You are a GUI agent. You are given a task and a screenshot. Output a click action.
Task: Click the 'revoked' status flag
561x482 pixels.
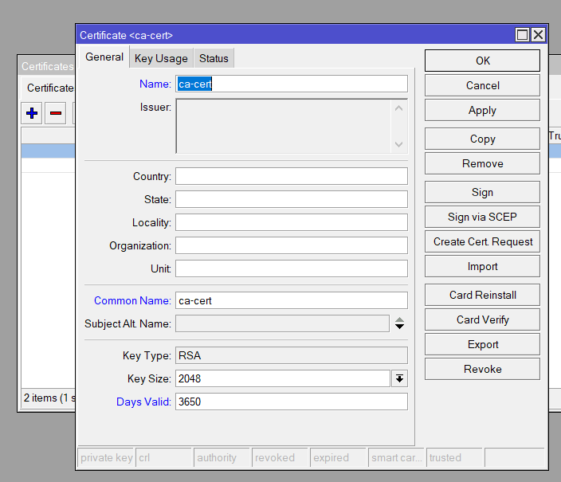(x=280, y=457)
